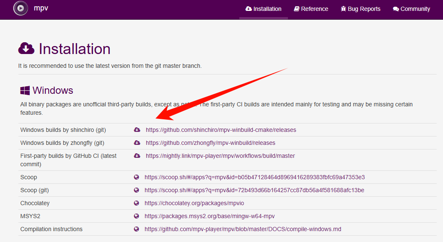This screenshot has width=443, height=242.
Task: Select the 'First-party builds by GitHub CI' label
Action: [68, 160]
